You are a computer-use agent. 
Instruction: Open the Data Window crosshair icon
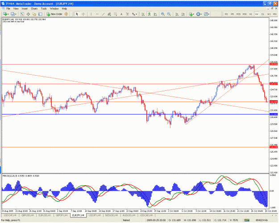(28, 14)
